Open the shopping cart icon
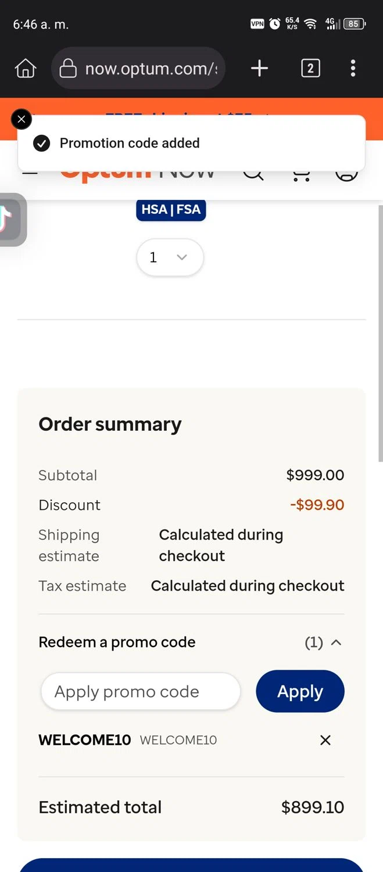Screen dimensions: 383x872 tap(300, 175)
